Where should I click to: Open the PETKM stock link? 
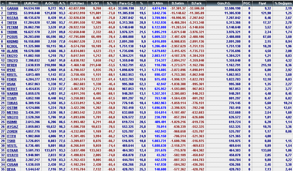(12, 27)
